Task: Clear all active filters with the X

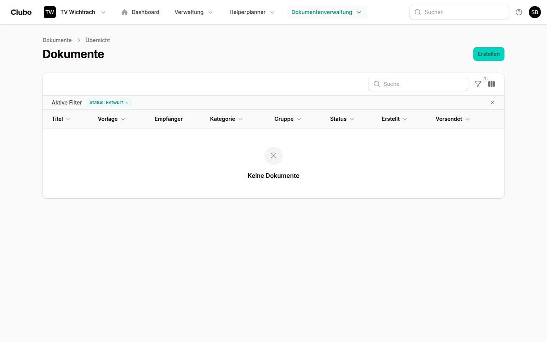Action: 492,103
